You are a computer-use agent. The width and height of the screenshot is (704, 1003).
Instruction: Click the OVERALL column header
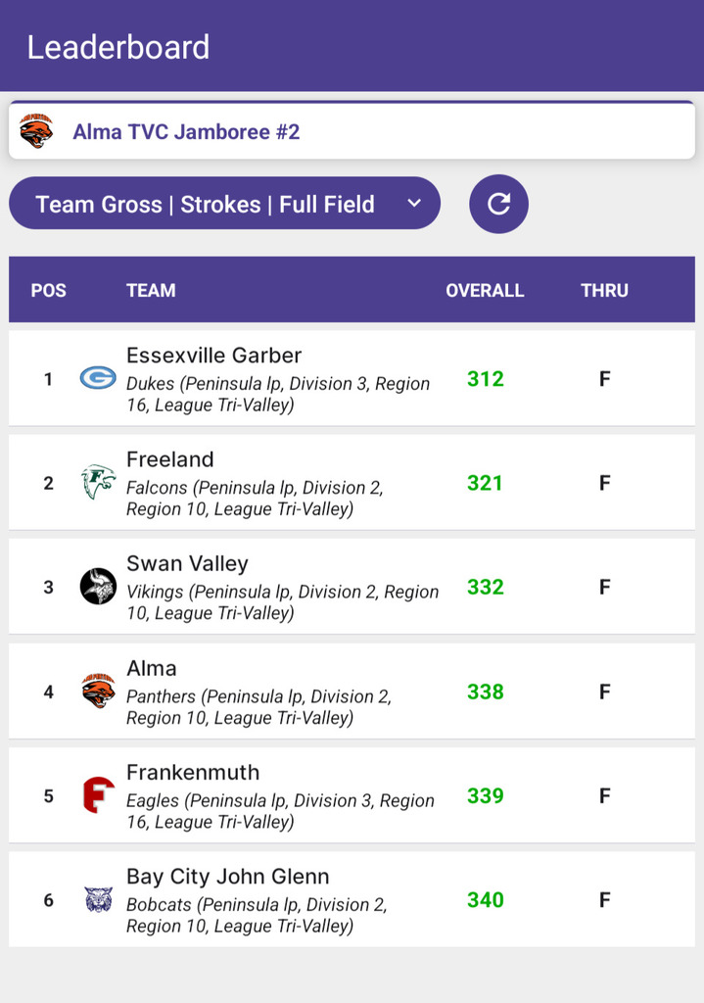pyautogui.click(x=485, y=290)
